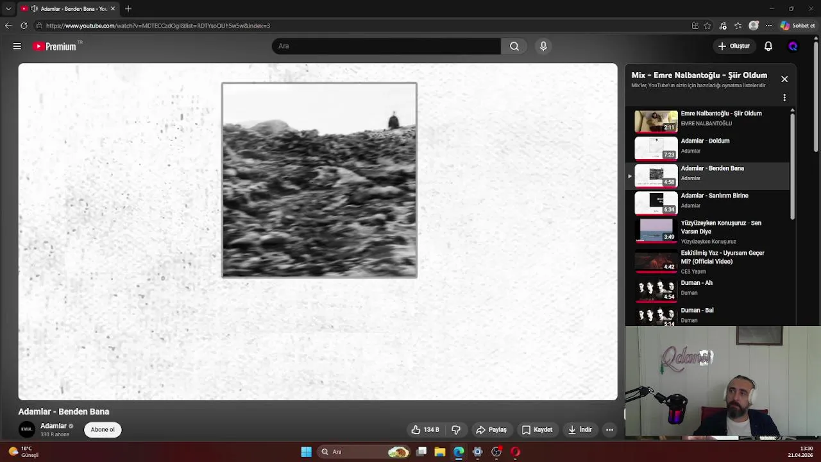Open Settings gear from taskbar

pos(477,452)
